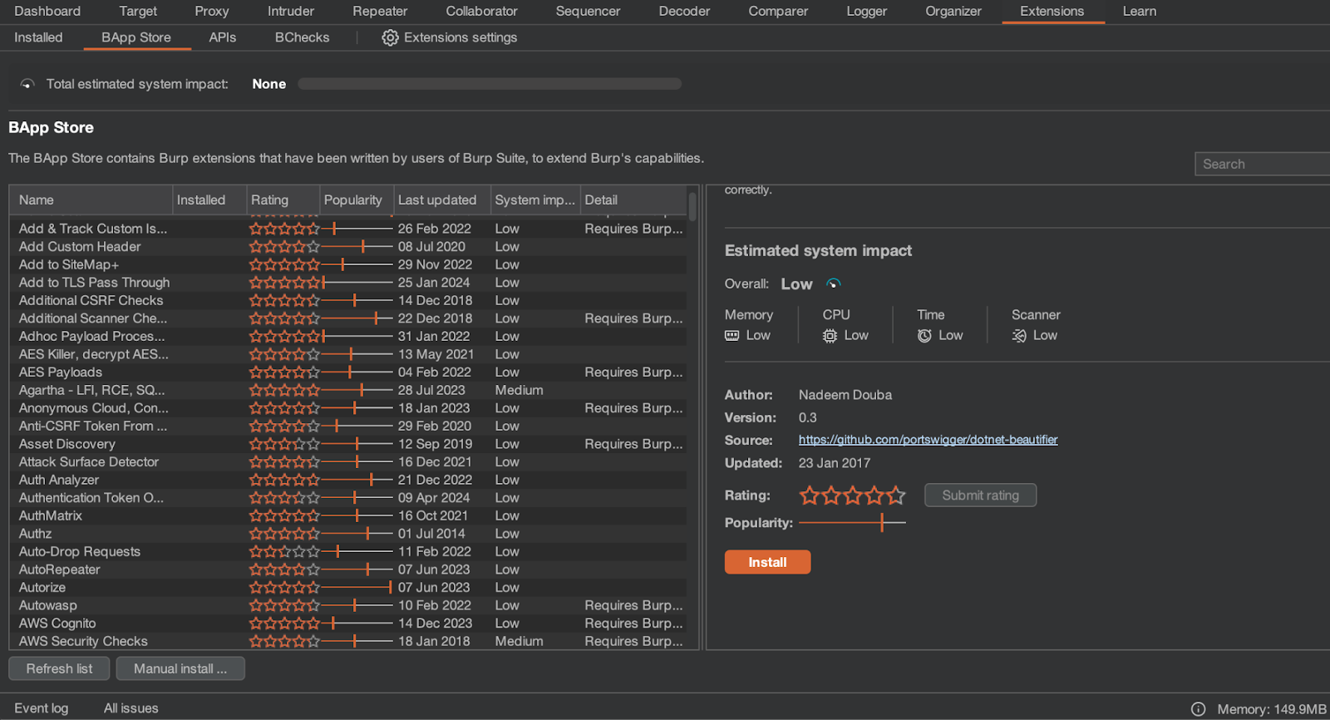Click Requires Burp detail for AWS Cognito
Image resolution: width=1330 pixels, height=720 pixels.
[633, 624]
